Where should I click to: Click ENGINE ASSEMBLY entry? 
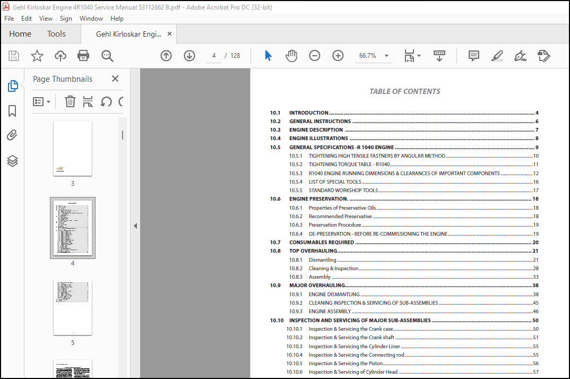coord(413,312)
